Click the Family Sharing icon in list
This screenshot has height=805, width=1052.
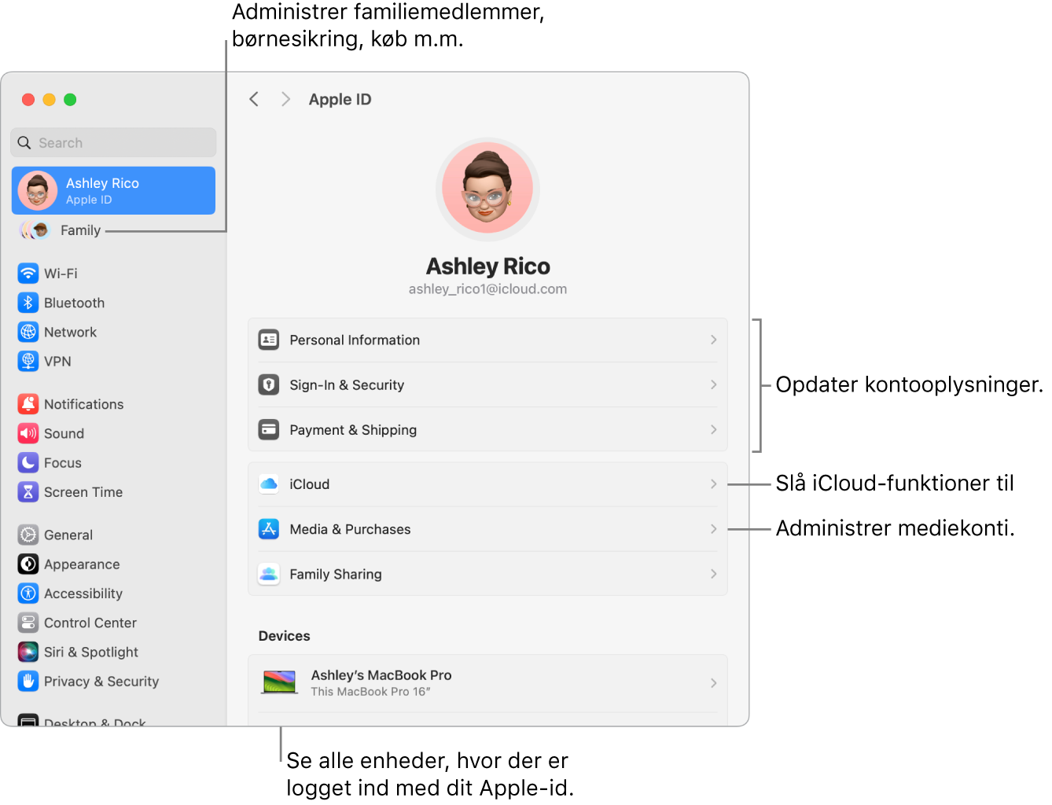[x=269, y=574]
